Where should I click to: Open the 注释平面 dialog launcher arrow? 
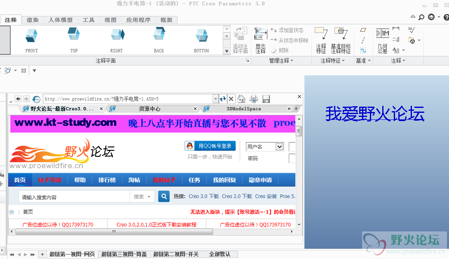point(248,61)
